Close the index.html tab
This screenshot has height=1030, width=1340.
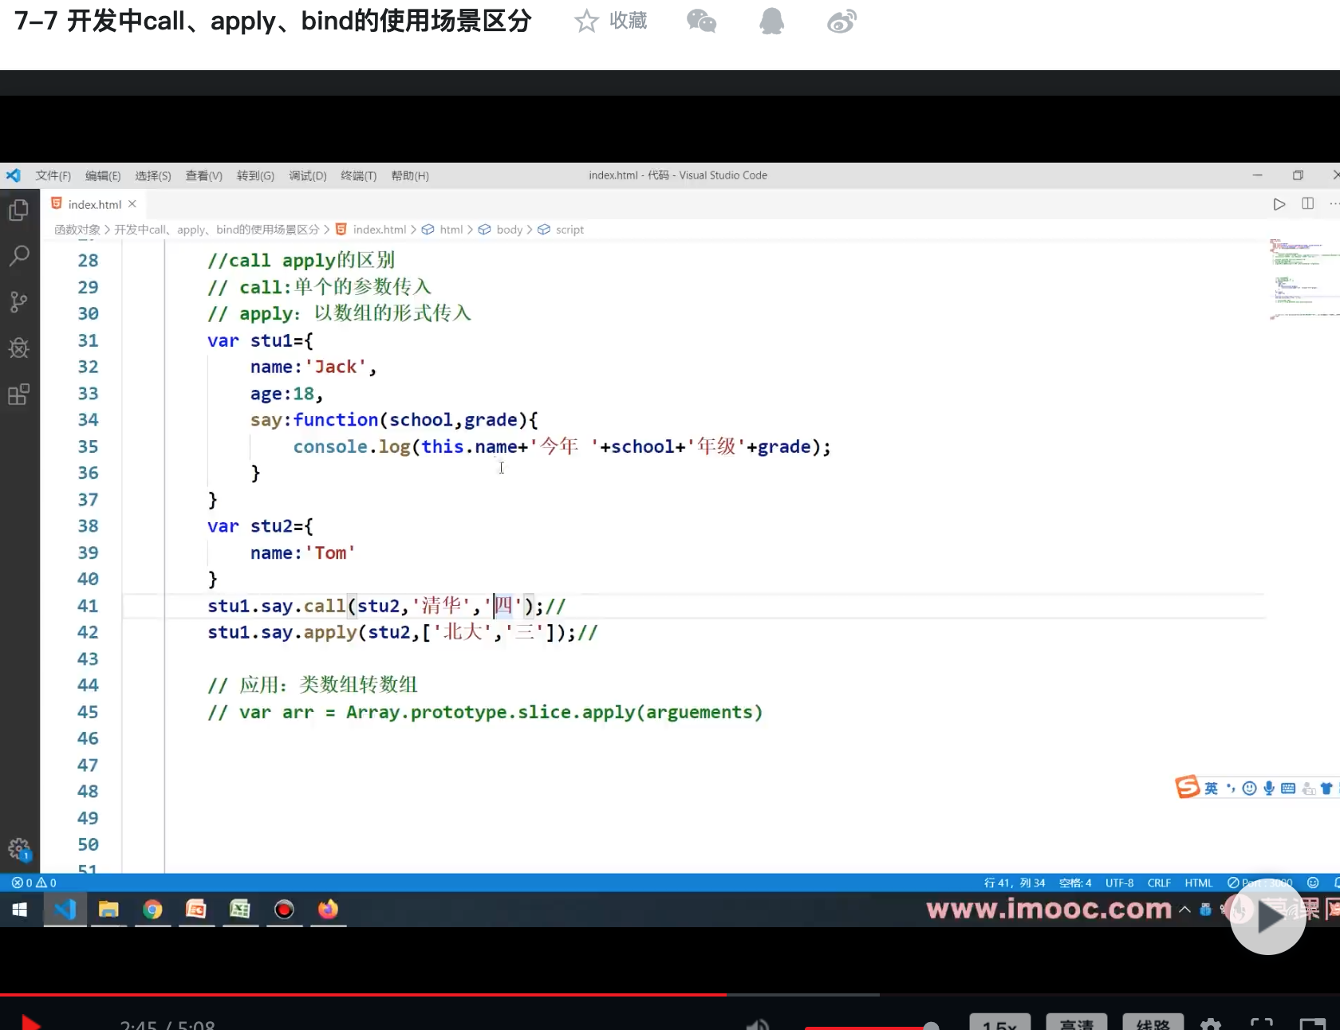click(x=132, y=204)
